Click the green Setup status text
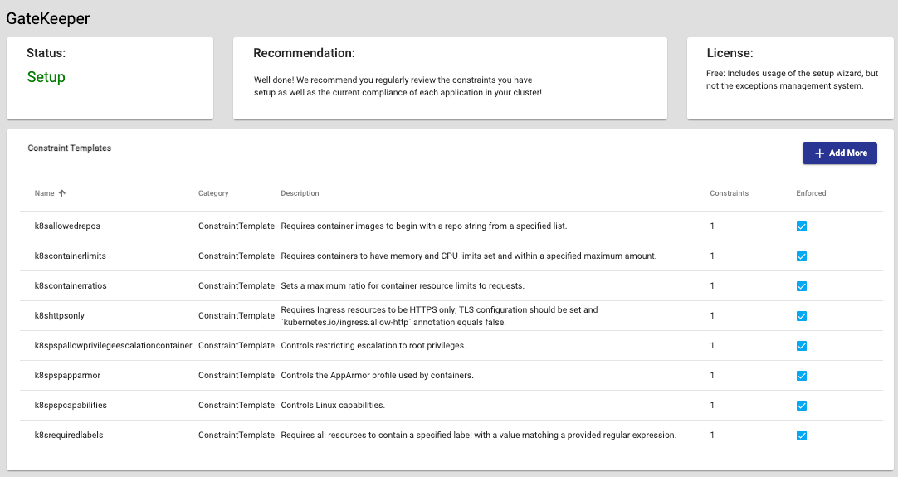This screenshot has width=898, height=477. click(x=46, y=77)
